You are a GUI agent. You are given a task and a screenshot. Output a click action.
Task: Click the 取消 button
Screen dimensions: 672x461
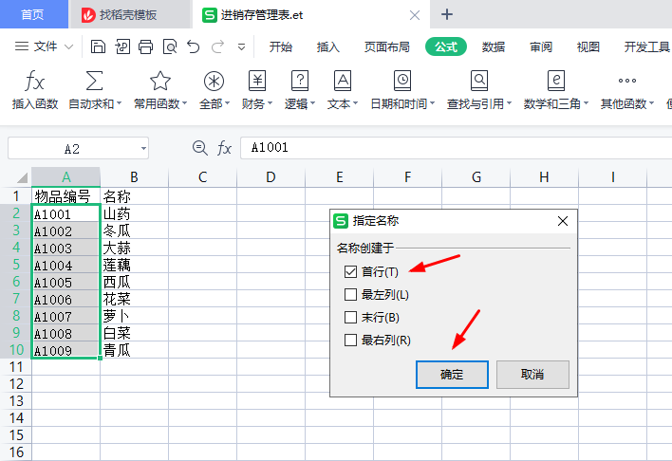click(x=532, y=375)
